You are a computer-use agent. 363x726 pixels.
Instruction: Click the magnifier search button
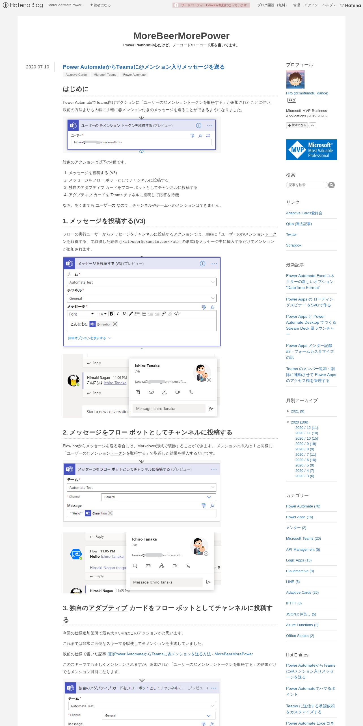pyautogui.click(x=332, y=185)
